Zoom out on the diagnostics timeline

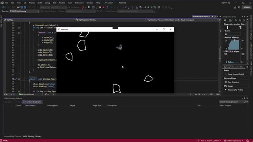pyautogui.click(x=240, y=21)
